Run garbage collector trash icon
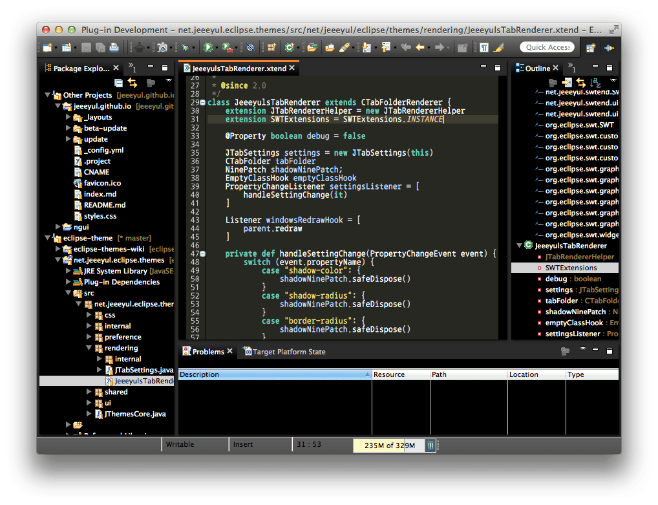This screenshot has width=658, height=505. [430, 445]
